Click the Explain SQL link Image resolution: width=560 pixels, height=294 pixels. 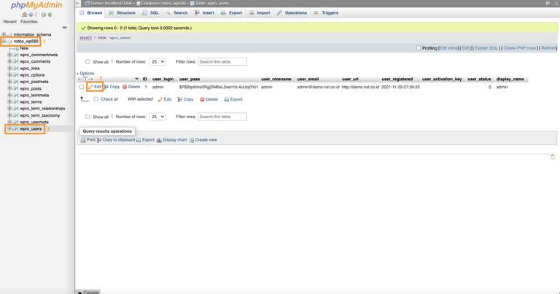pyautogui.click(x=486, y=48)
